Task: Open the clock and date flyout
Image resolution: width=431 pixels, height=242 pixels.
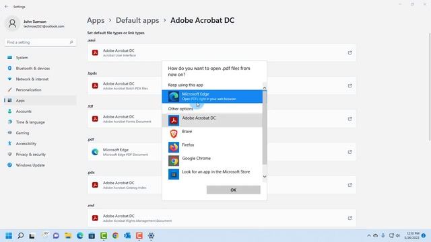Action: click(411, 235)
